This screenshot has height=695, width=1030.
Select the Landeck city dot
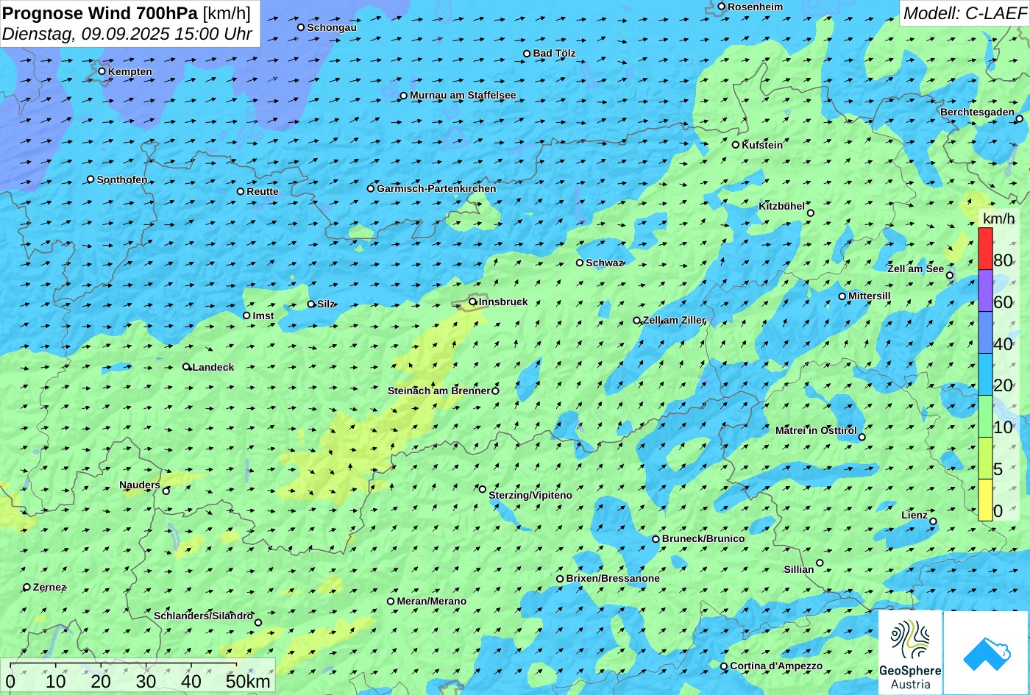[x=186, y=366]
